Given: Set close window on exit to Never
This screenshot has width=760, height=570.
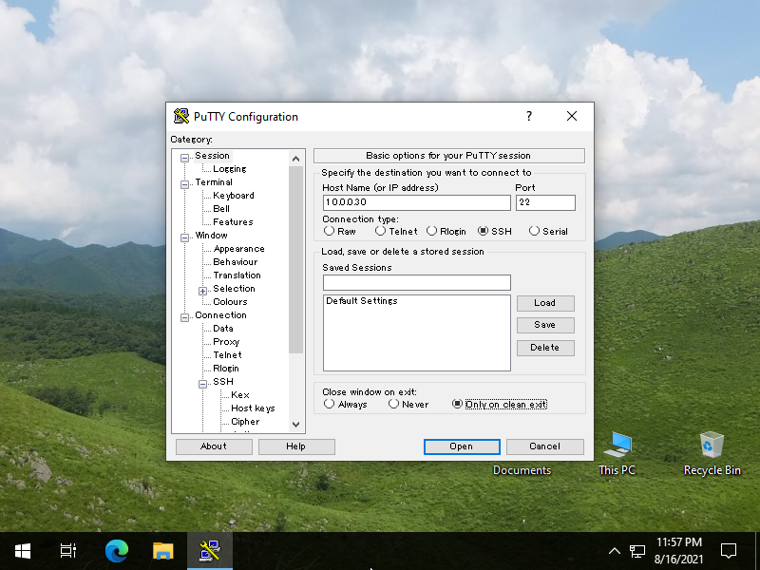Looking at the screenshot, I should point(408,404).
